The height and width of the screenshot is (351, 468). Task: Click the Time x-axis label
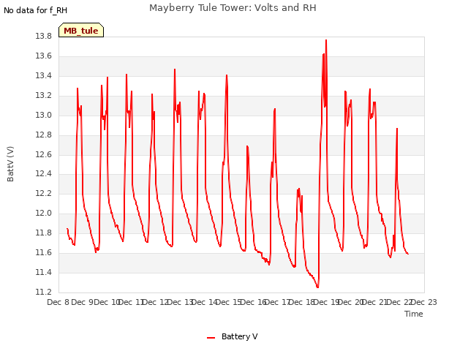pyautogui.click(x=414, y=314)
